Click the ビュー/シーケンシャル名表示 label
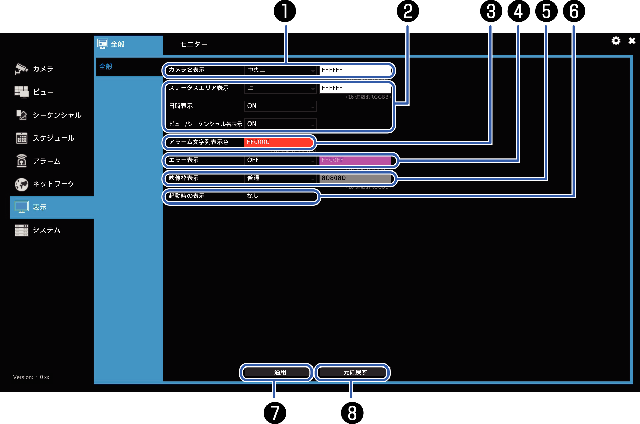640x424 pixels. tap(205, 124)
